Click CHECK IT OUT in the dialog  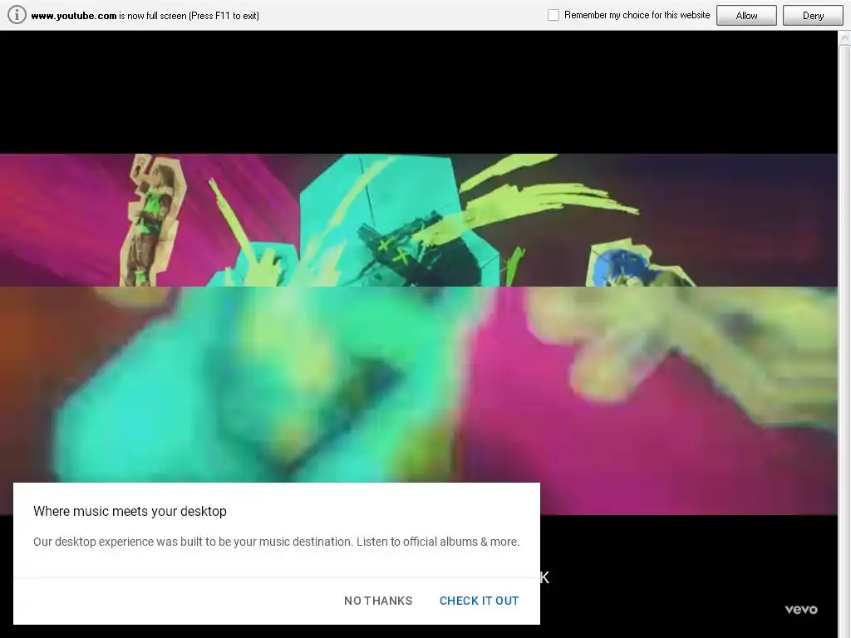tap(480, 601)
